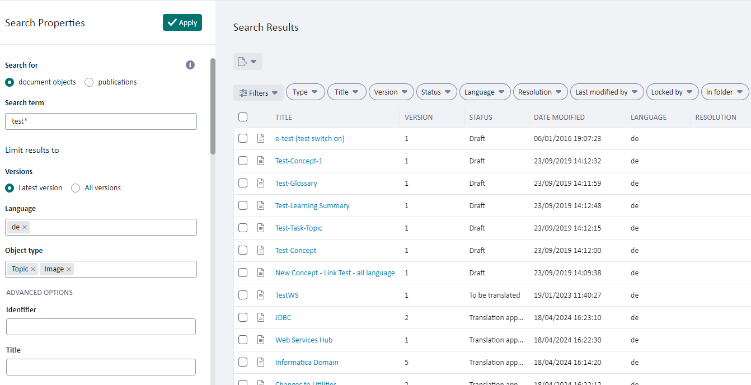Open the Test-Learning Summary link
Screen dimensions: 751x385
tap(312, 205)
